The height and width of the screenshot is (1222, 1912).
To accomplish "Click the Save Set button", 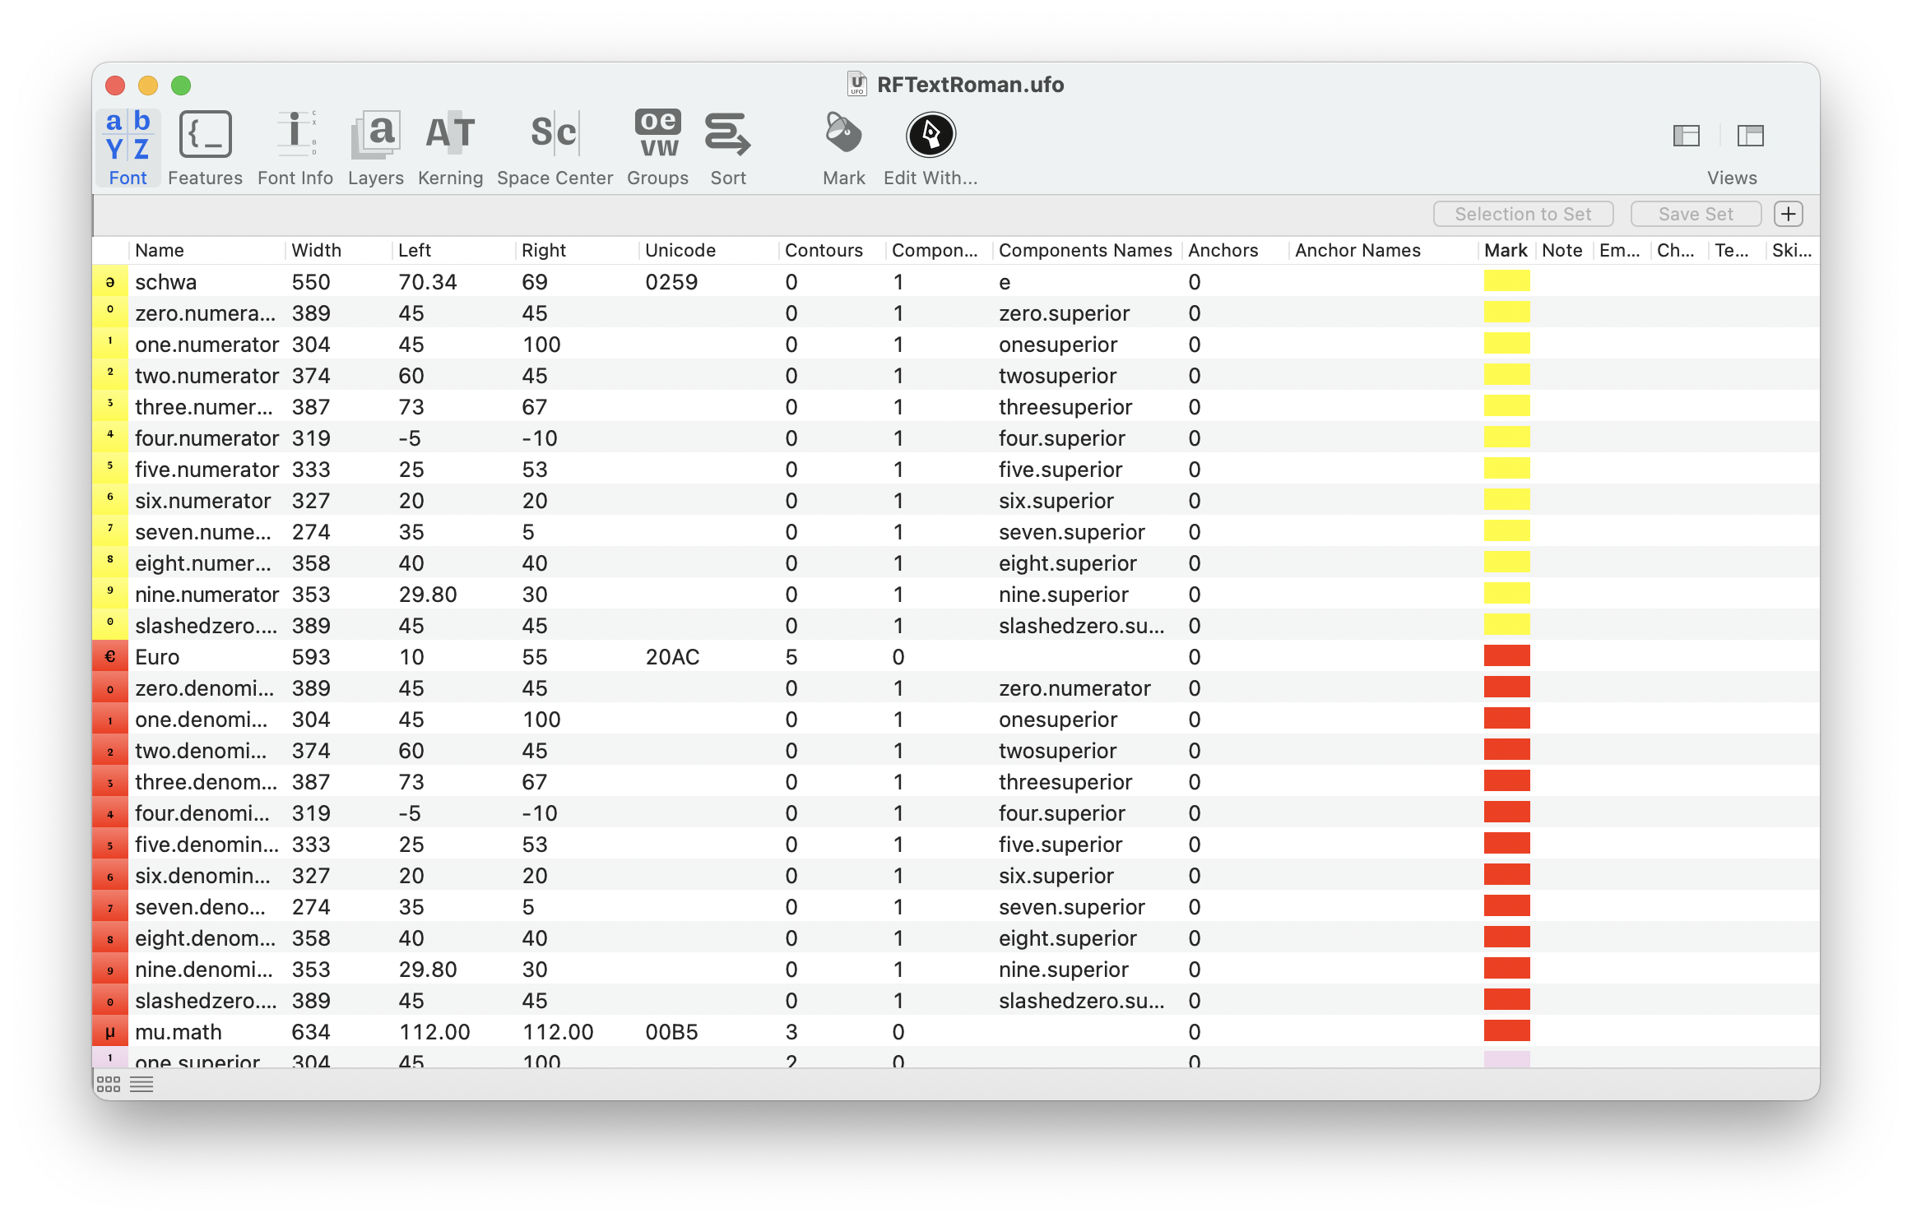I will coord(1696,214).
